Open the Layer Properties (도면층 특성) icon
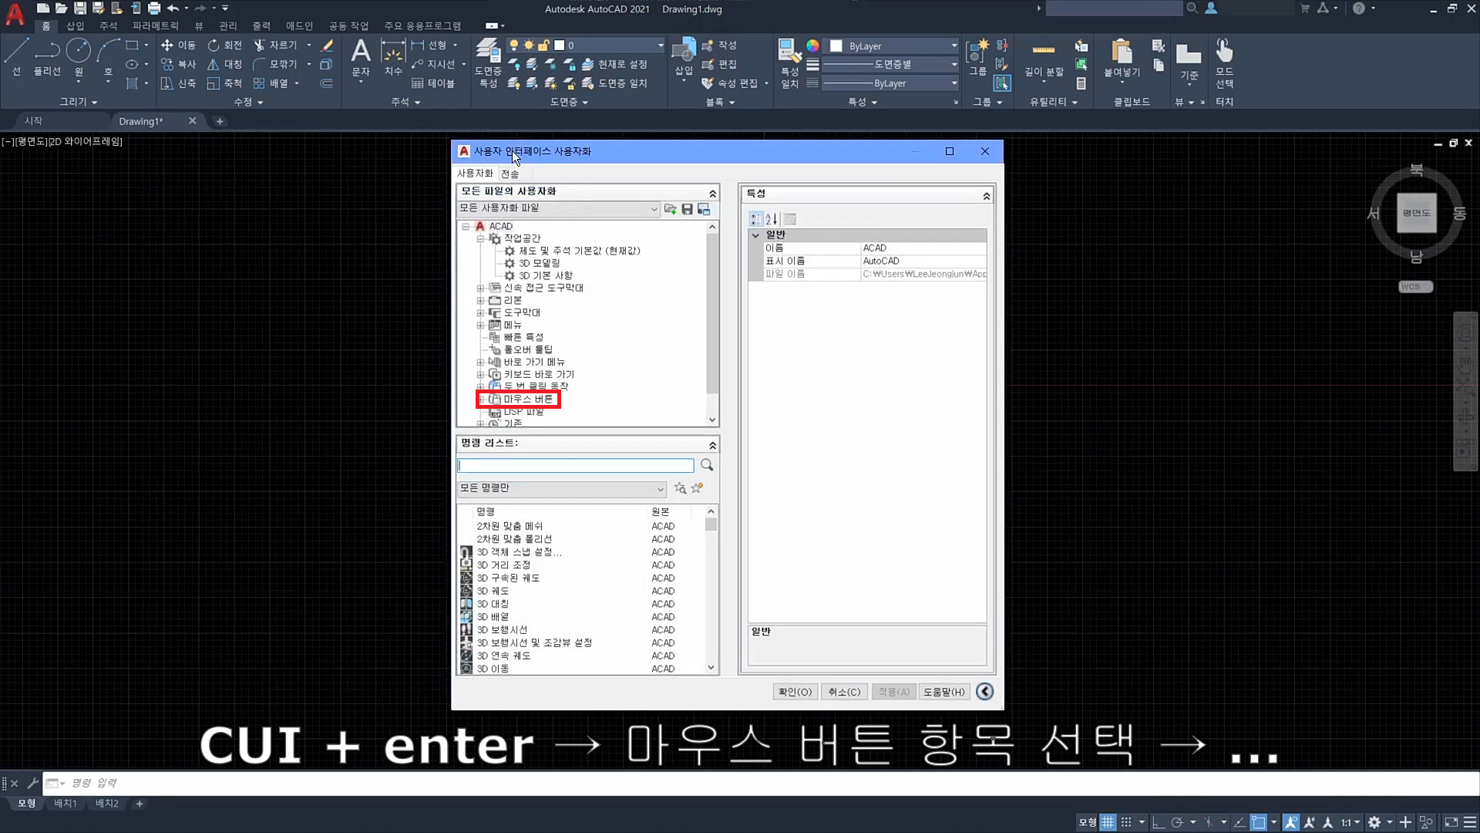Viewport: 1480px width, 833px height. [487, 51]
